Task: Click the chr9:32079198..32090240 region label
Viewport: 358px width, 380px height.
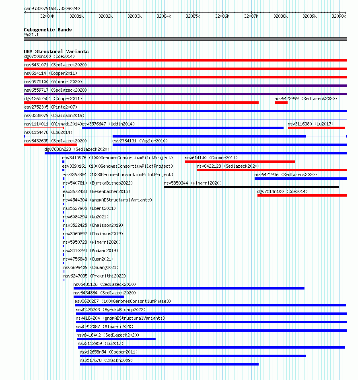Action: [52, 8]
